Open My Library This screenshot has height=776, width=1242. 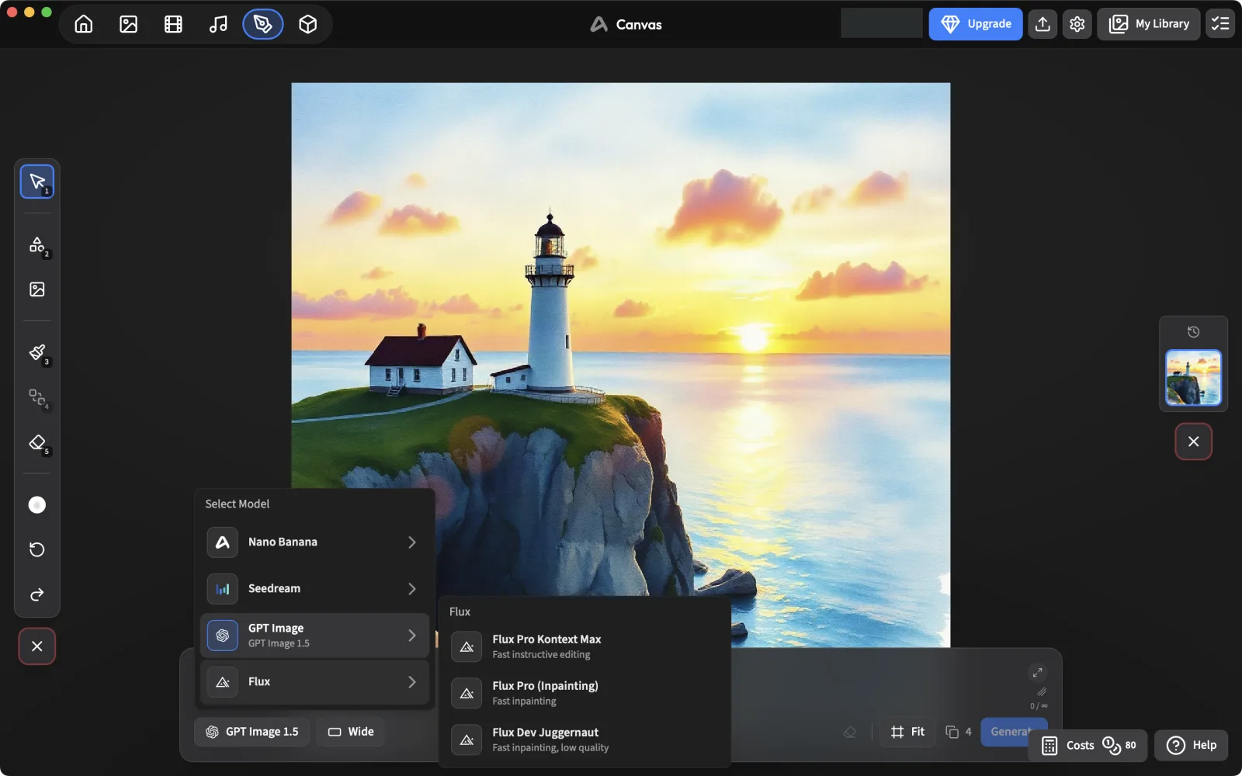tap(1149, 24)
